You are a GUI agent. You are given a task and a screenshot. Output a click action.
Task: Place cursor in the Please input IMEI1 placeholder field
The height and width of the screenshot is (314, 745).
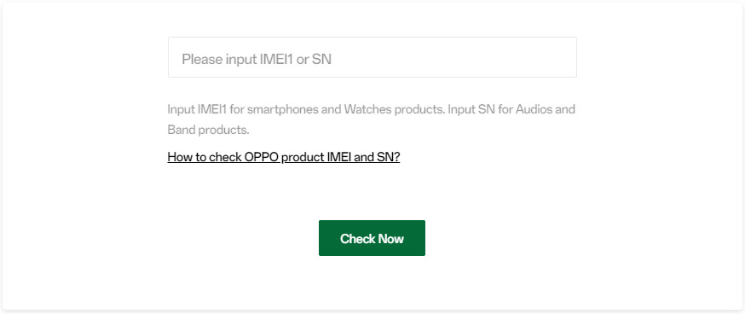[x=372, y=57]
